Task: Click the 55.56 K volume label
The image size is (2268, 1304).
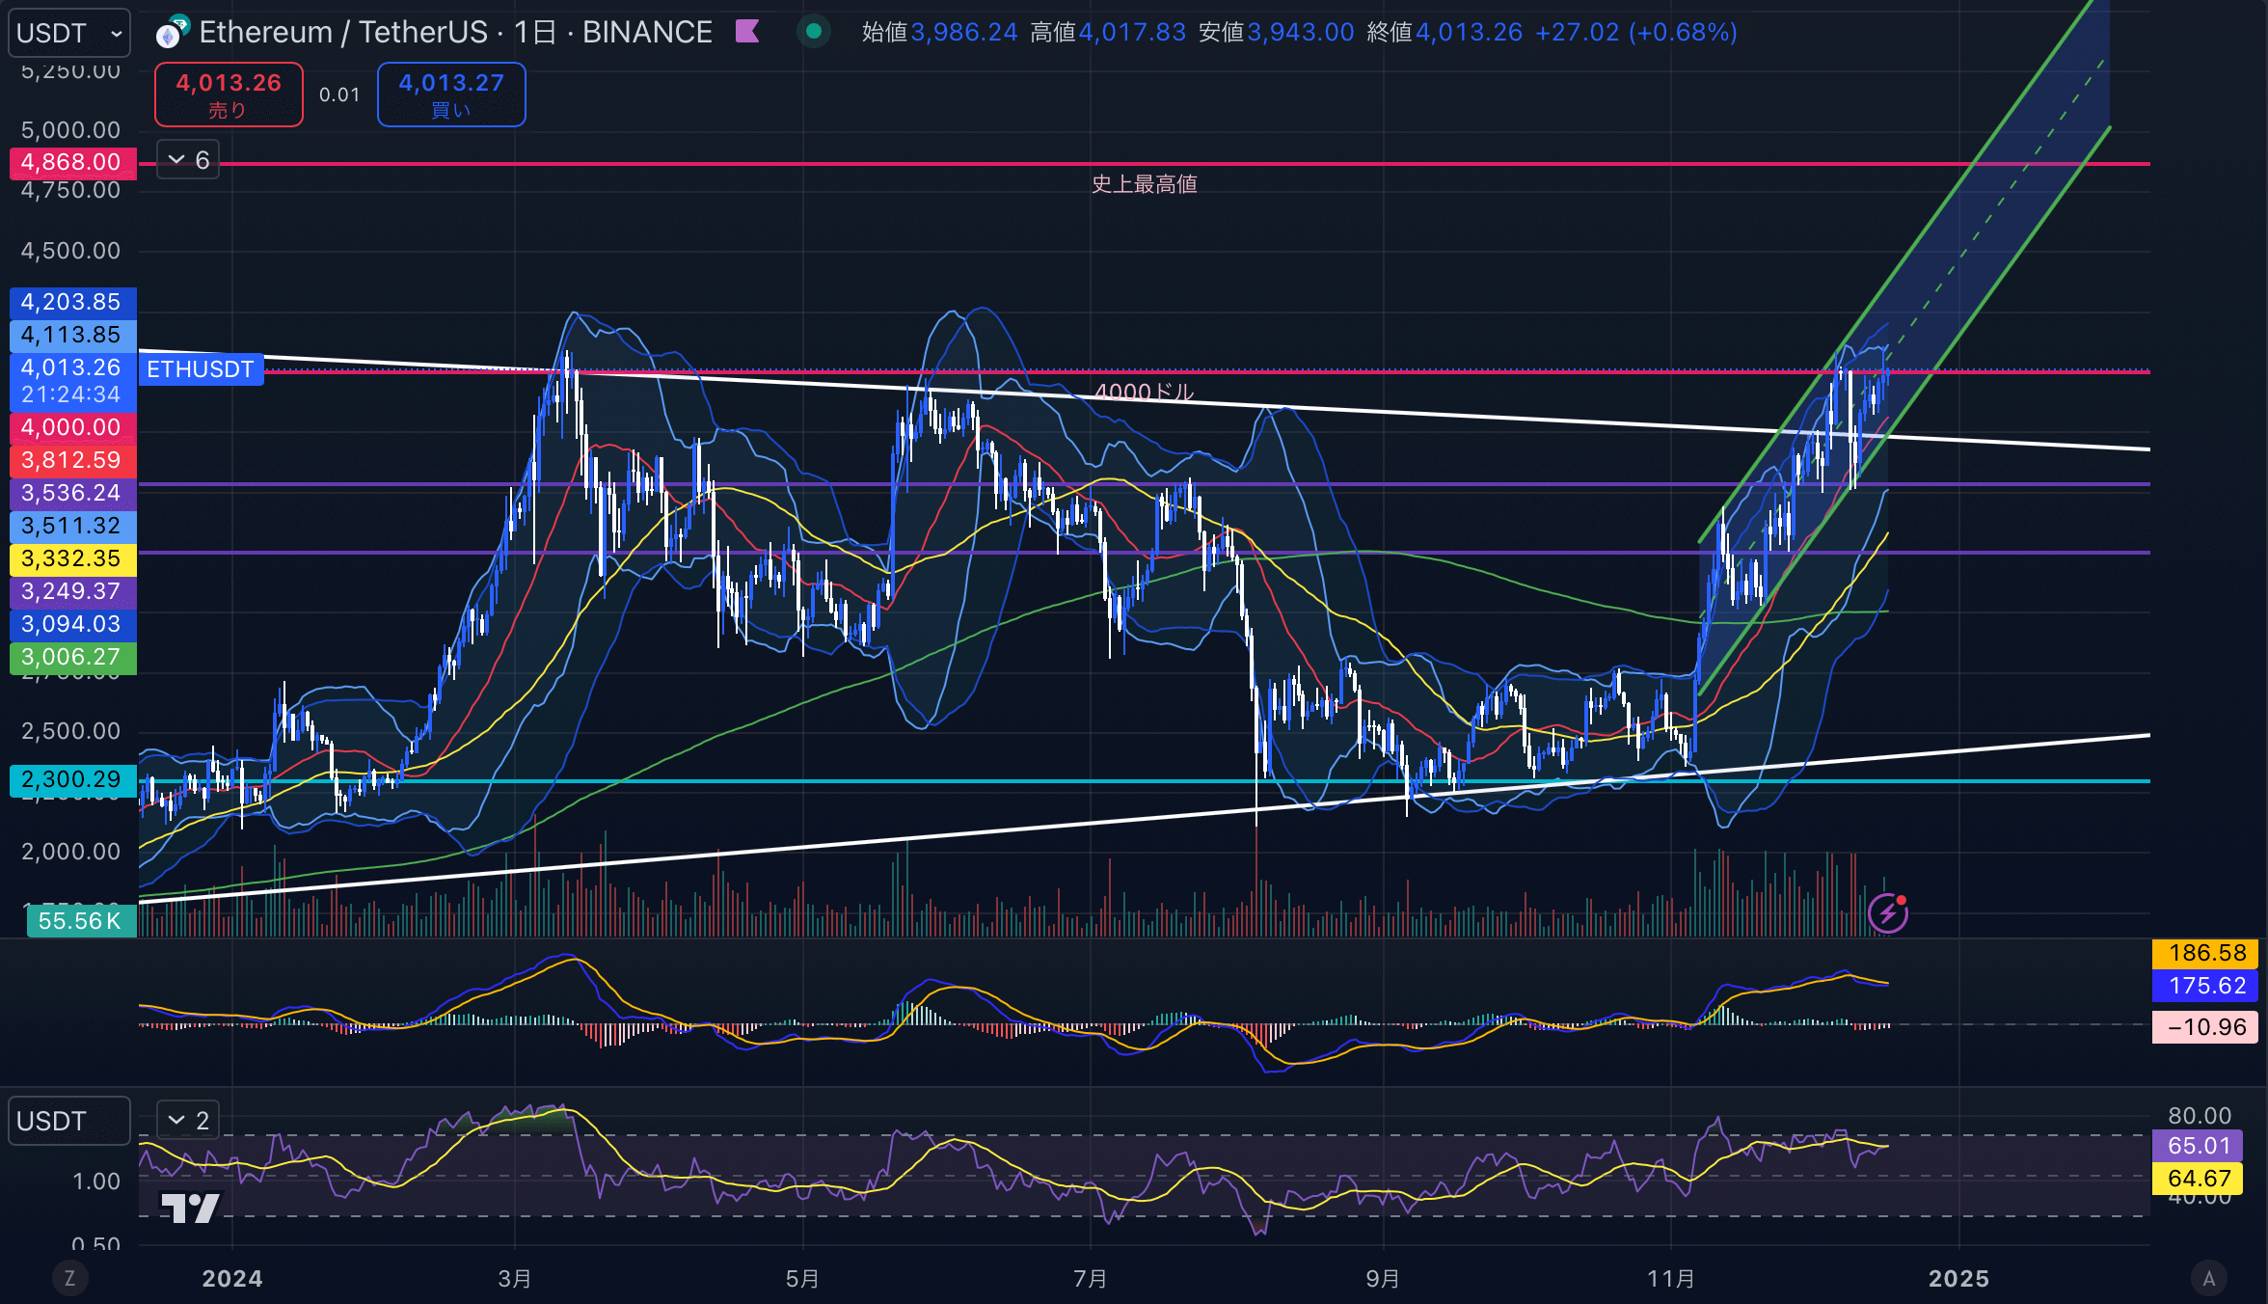Action: coord(81,921)
